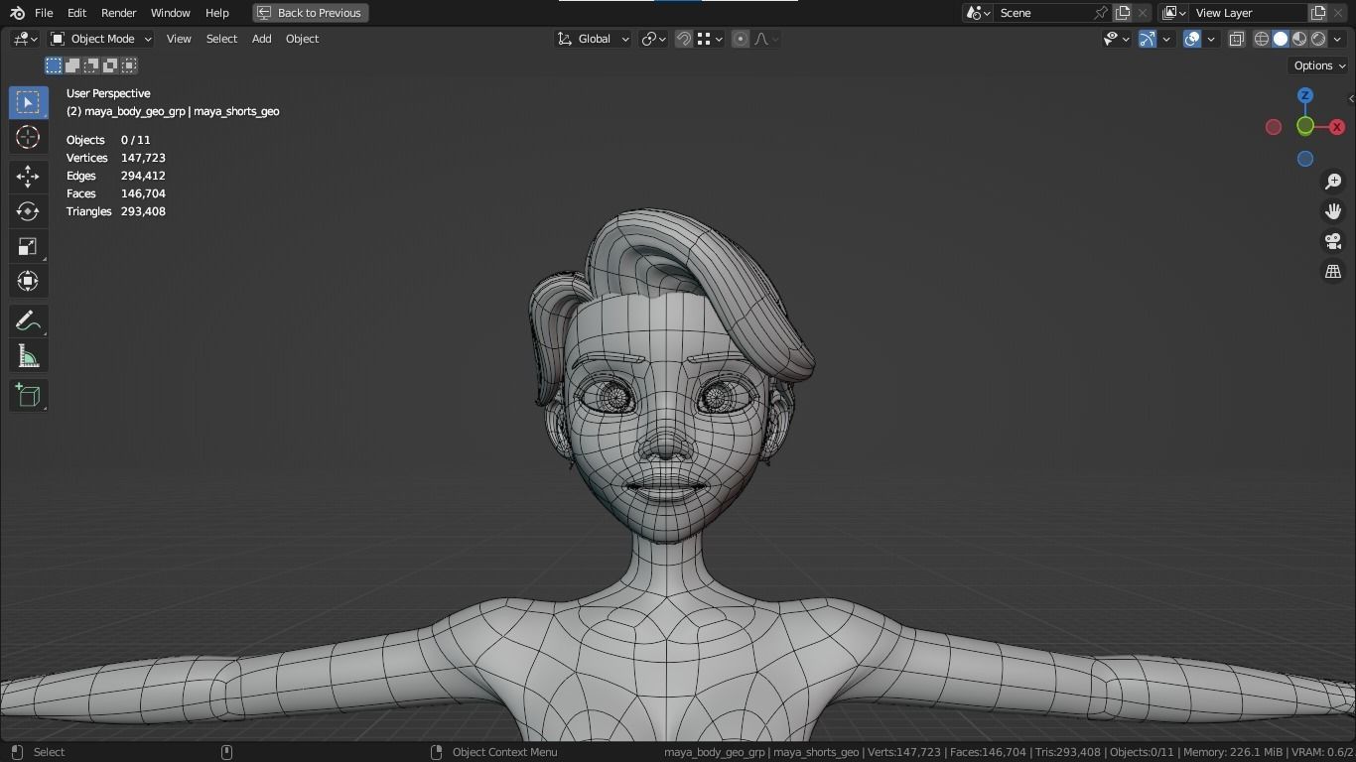Toggle snapping magnet icon
The height and width of the screenshot is (762, 1356).
[x=684, y=39]
